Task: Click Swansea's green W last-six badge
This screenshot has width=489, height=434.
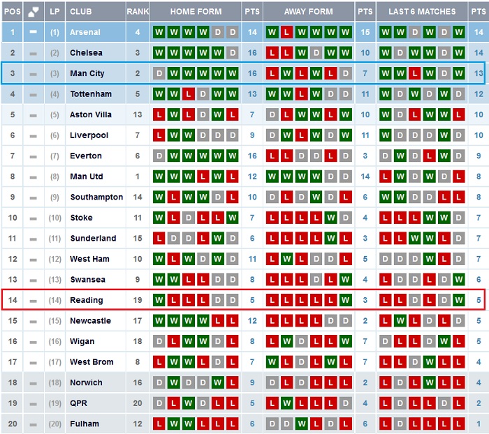Action: click(x=459, y=280)
